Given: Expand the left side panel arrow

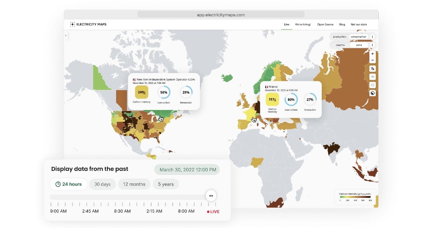Looking at the screenshot, I should click(x=66, y=35).
